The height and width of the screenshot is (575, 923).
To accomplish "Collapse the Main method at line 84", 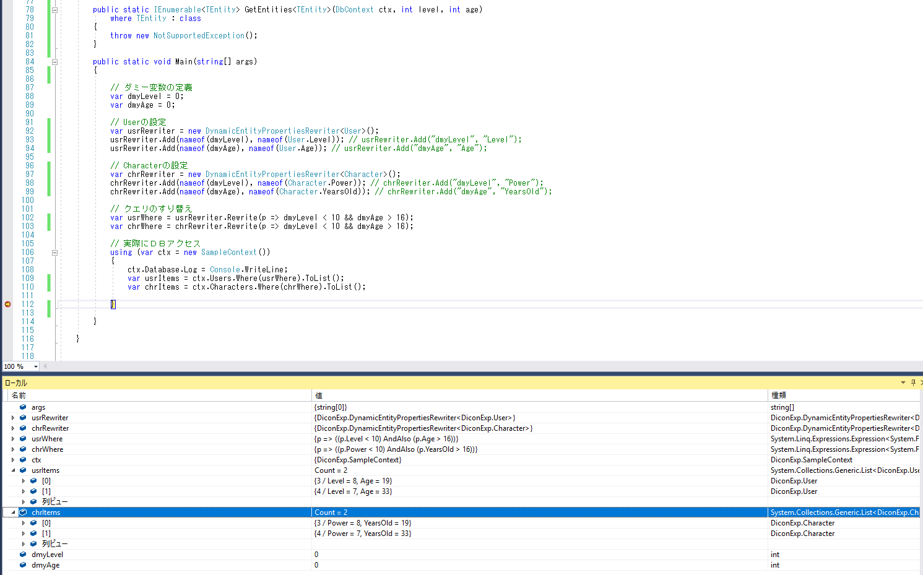I will tap(54, 62).
